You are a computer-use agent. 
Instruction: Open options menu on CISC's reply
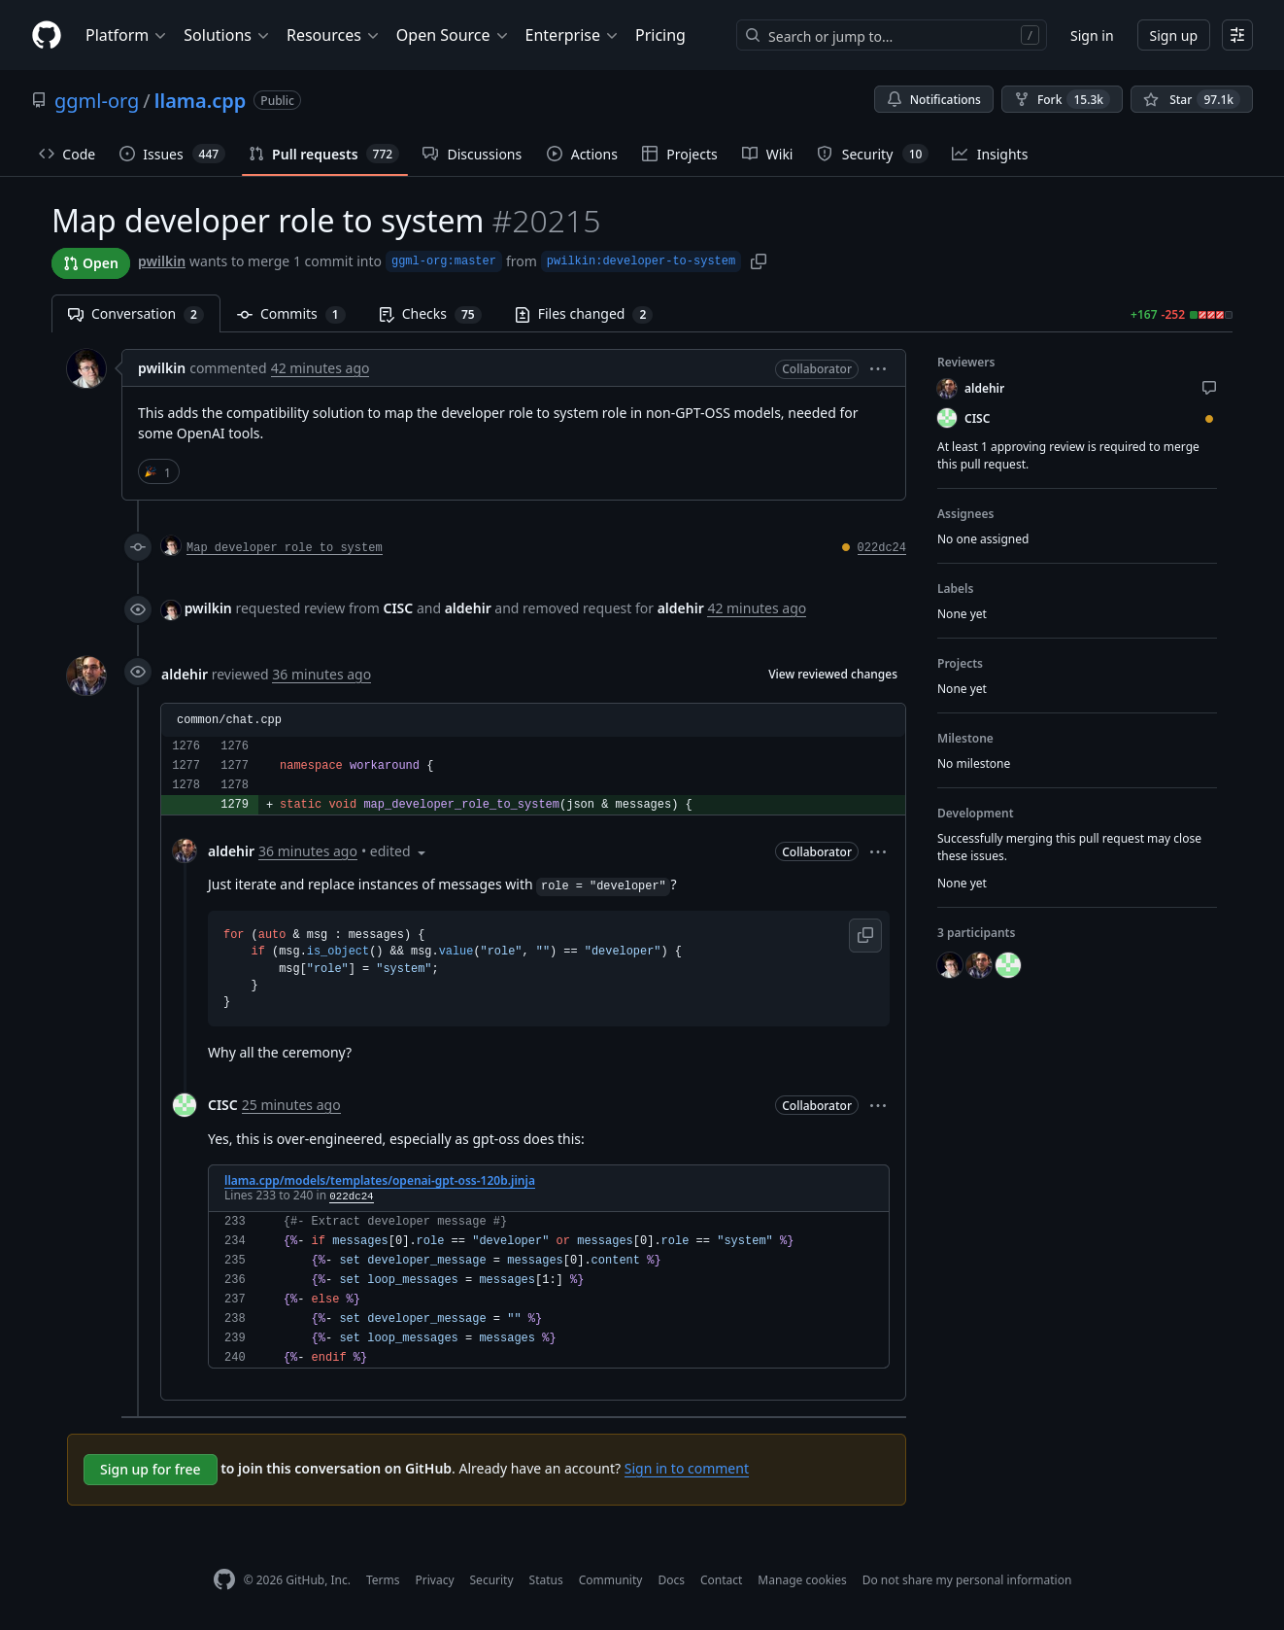pyautogui.click(x=878, y=1105)
